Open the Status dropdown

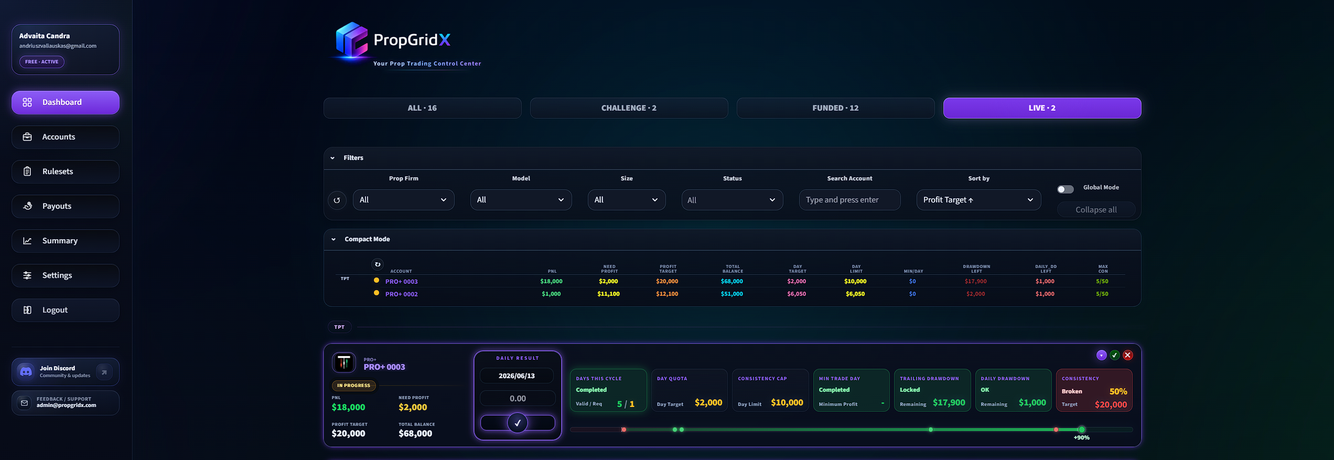[732, 200]
